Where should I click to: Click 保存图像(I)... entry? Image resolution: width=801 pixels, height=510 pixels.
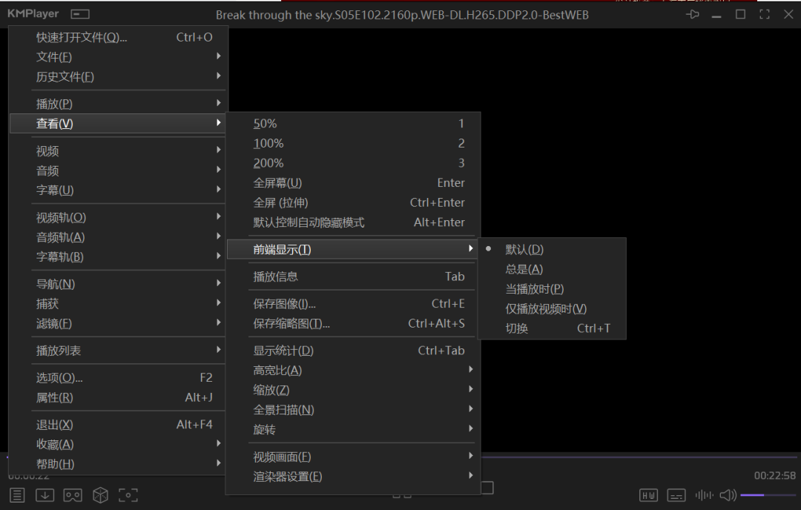pos(353,304)
